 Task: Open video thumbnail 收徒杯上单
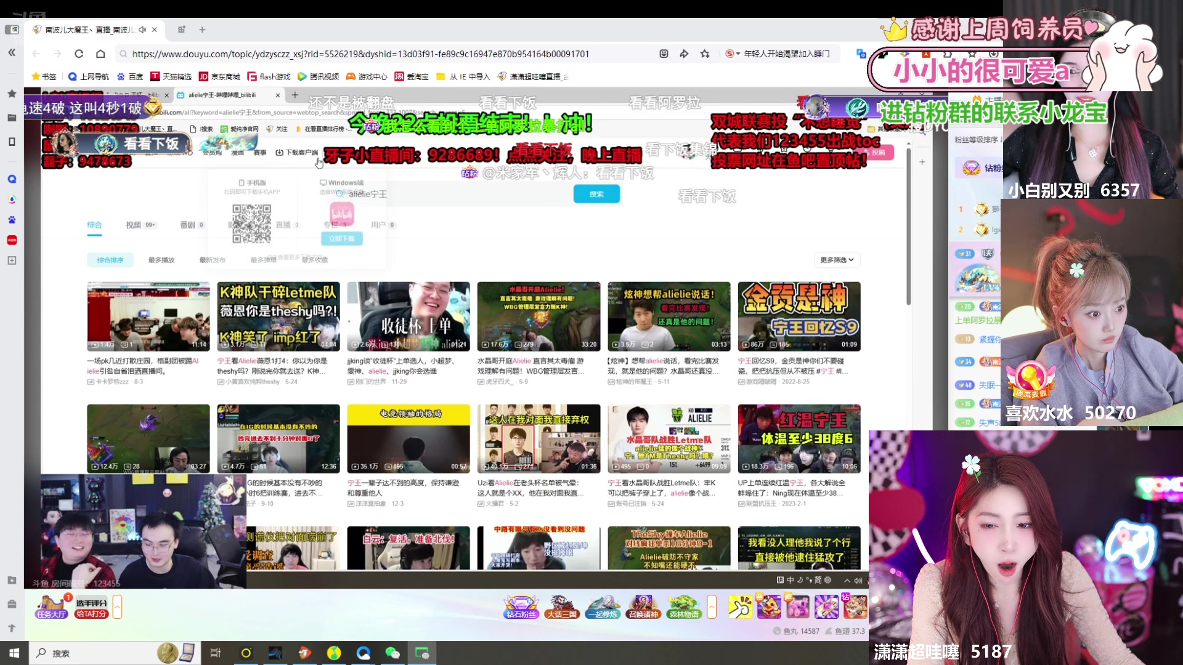coord(409,316)
